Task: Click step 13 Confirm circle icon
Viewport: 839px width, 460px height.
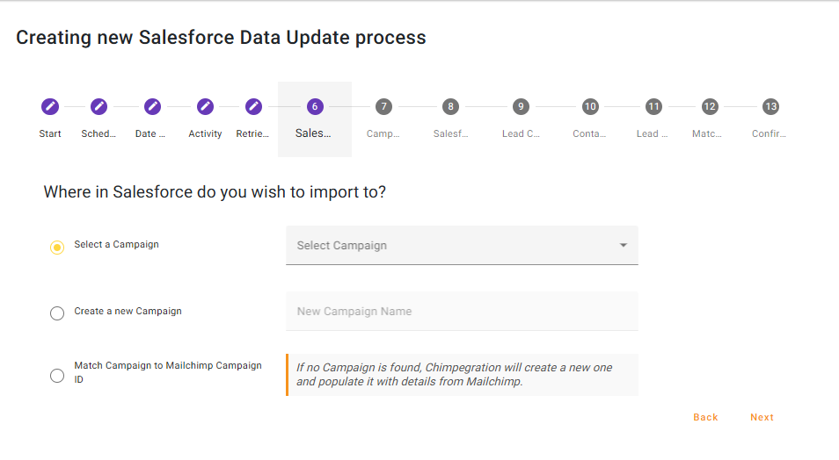Action: pyautogui.click(x=770, y=106)
